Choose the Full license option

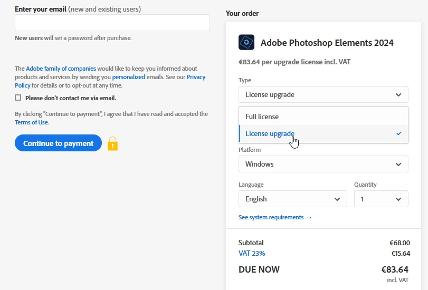coord(324,117)
